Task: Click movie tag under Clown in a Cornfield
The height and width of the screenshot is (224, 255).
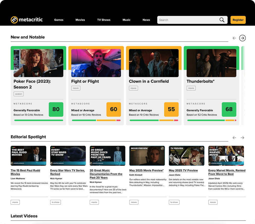Action: pos(133,88)
